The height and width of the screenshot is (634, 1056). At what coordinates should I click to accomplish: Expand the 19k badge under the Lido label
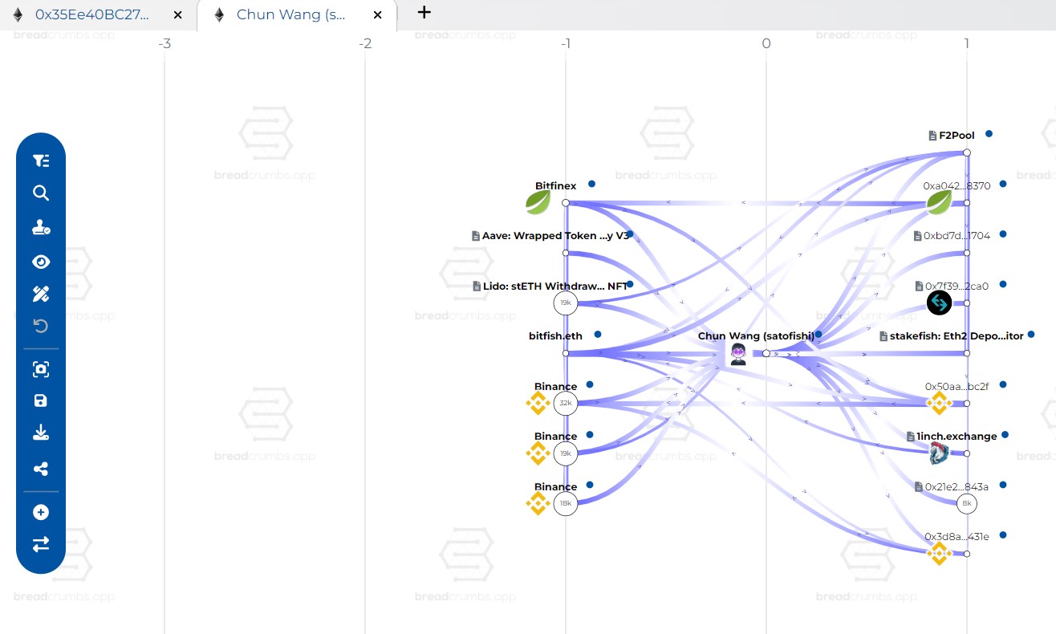[566, 303]
